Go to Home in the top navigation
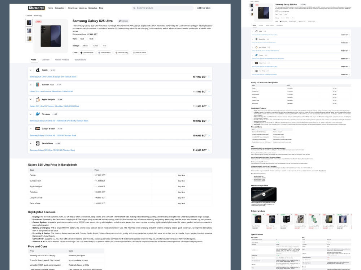Screen dimensions: 361x270 (50, 8)
